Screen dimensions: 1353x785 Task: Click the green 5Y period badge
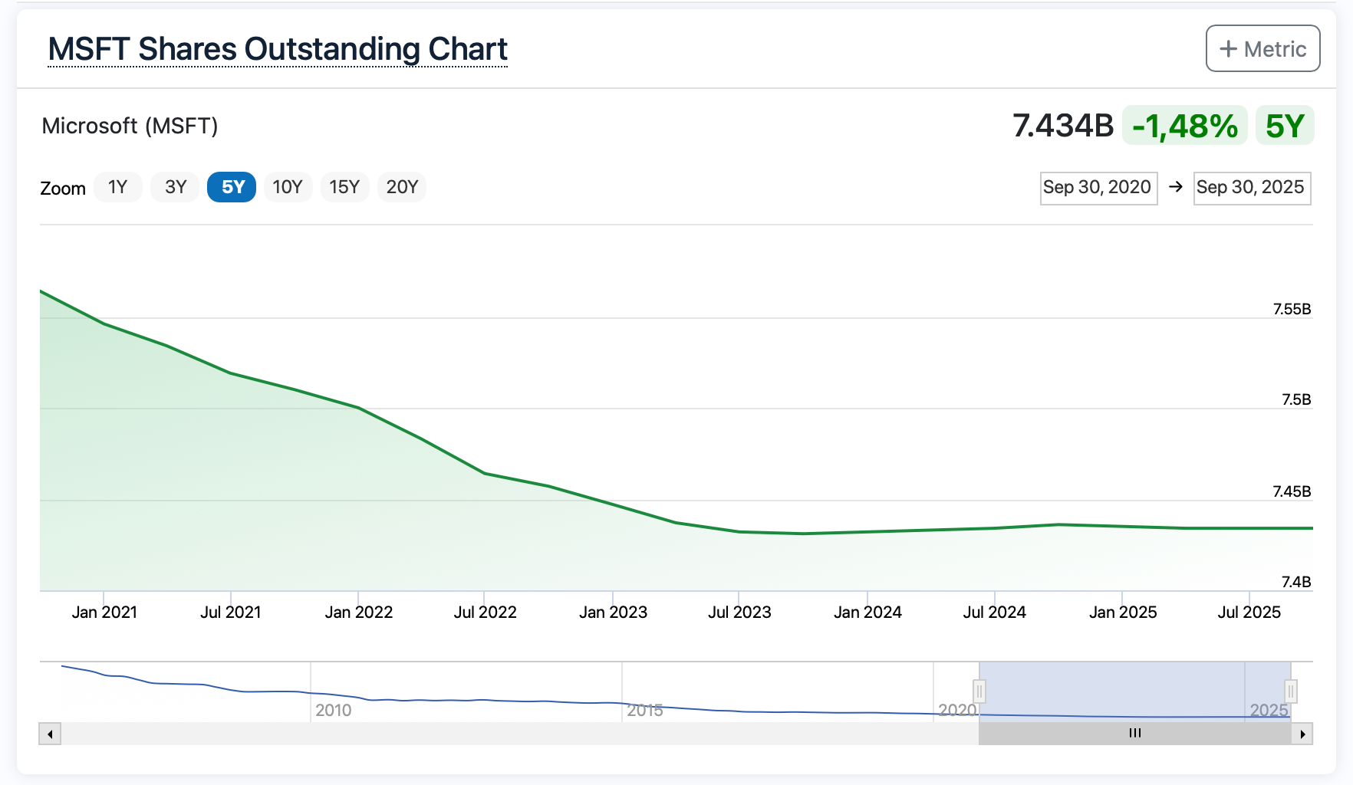1284,126
